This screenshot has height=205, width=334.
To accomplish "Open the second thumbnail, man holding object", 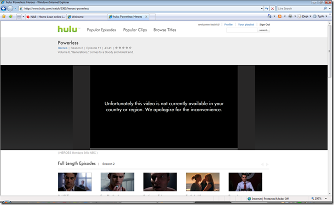I will [117, 182].
